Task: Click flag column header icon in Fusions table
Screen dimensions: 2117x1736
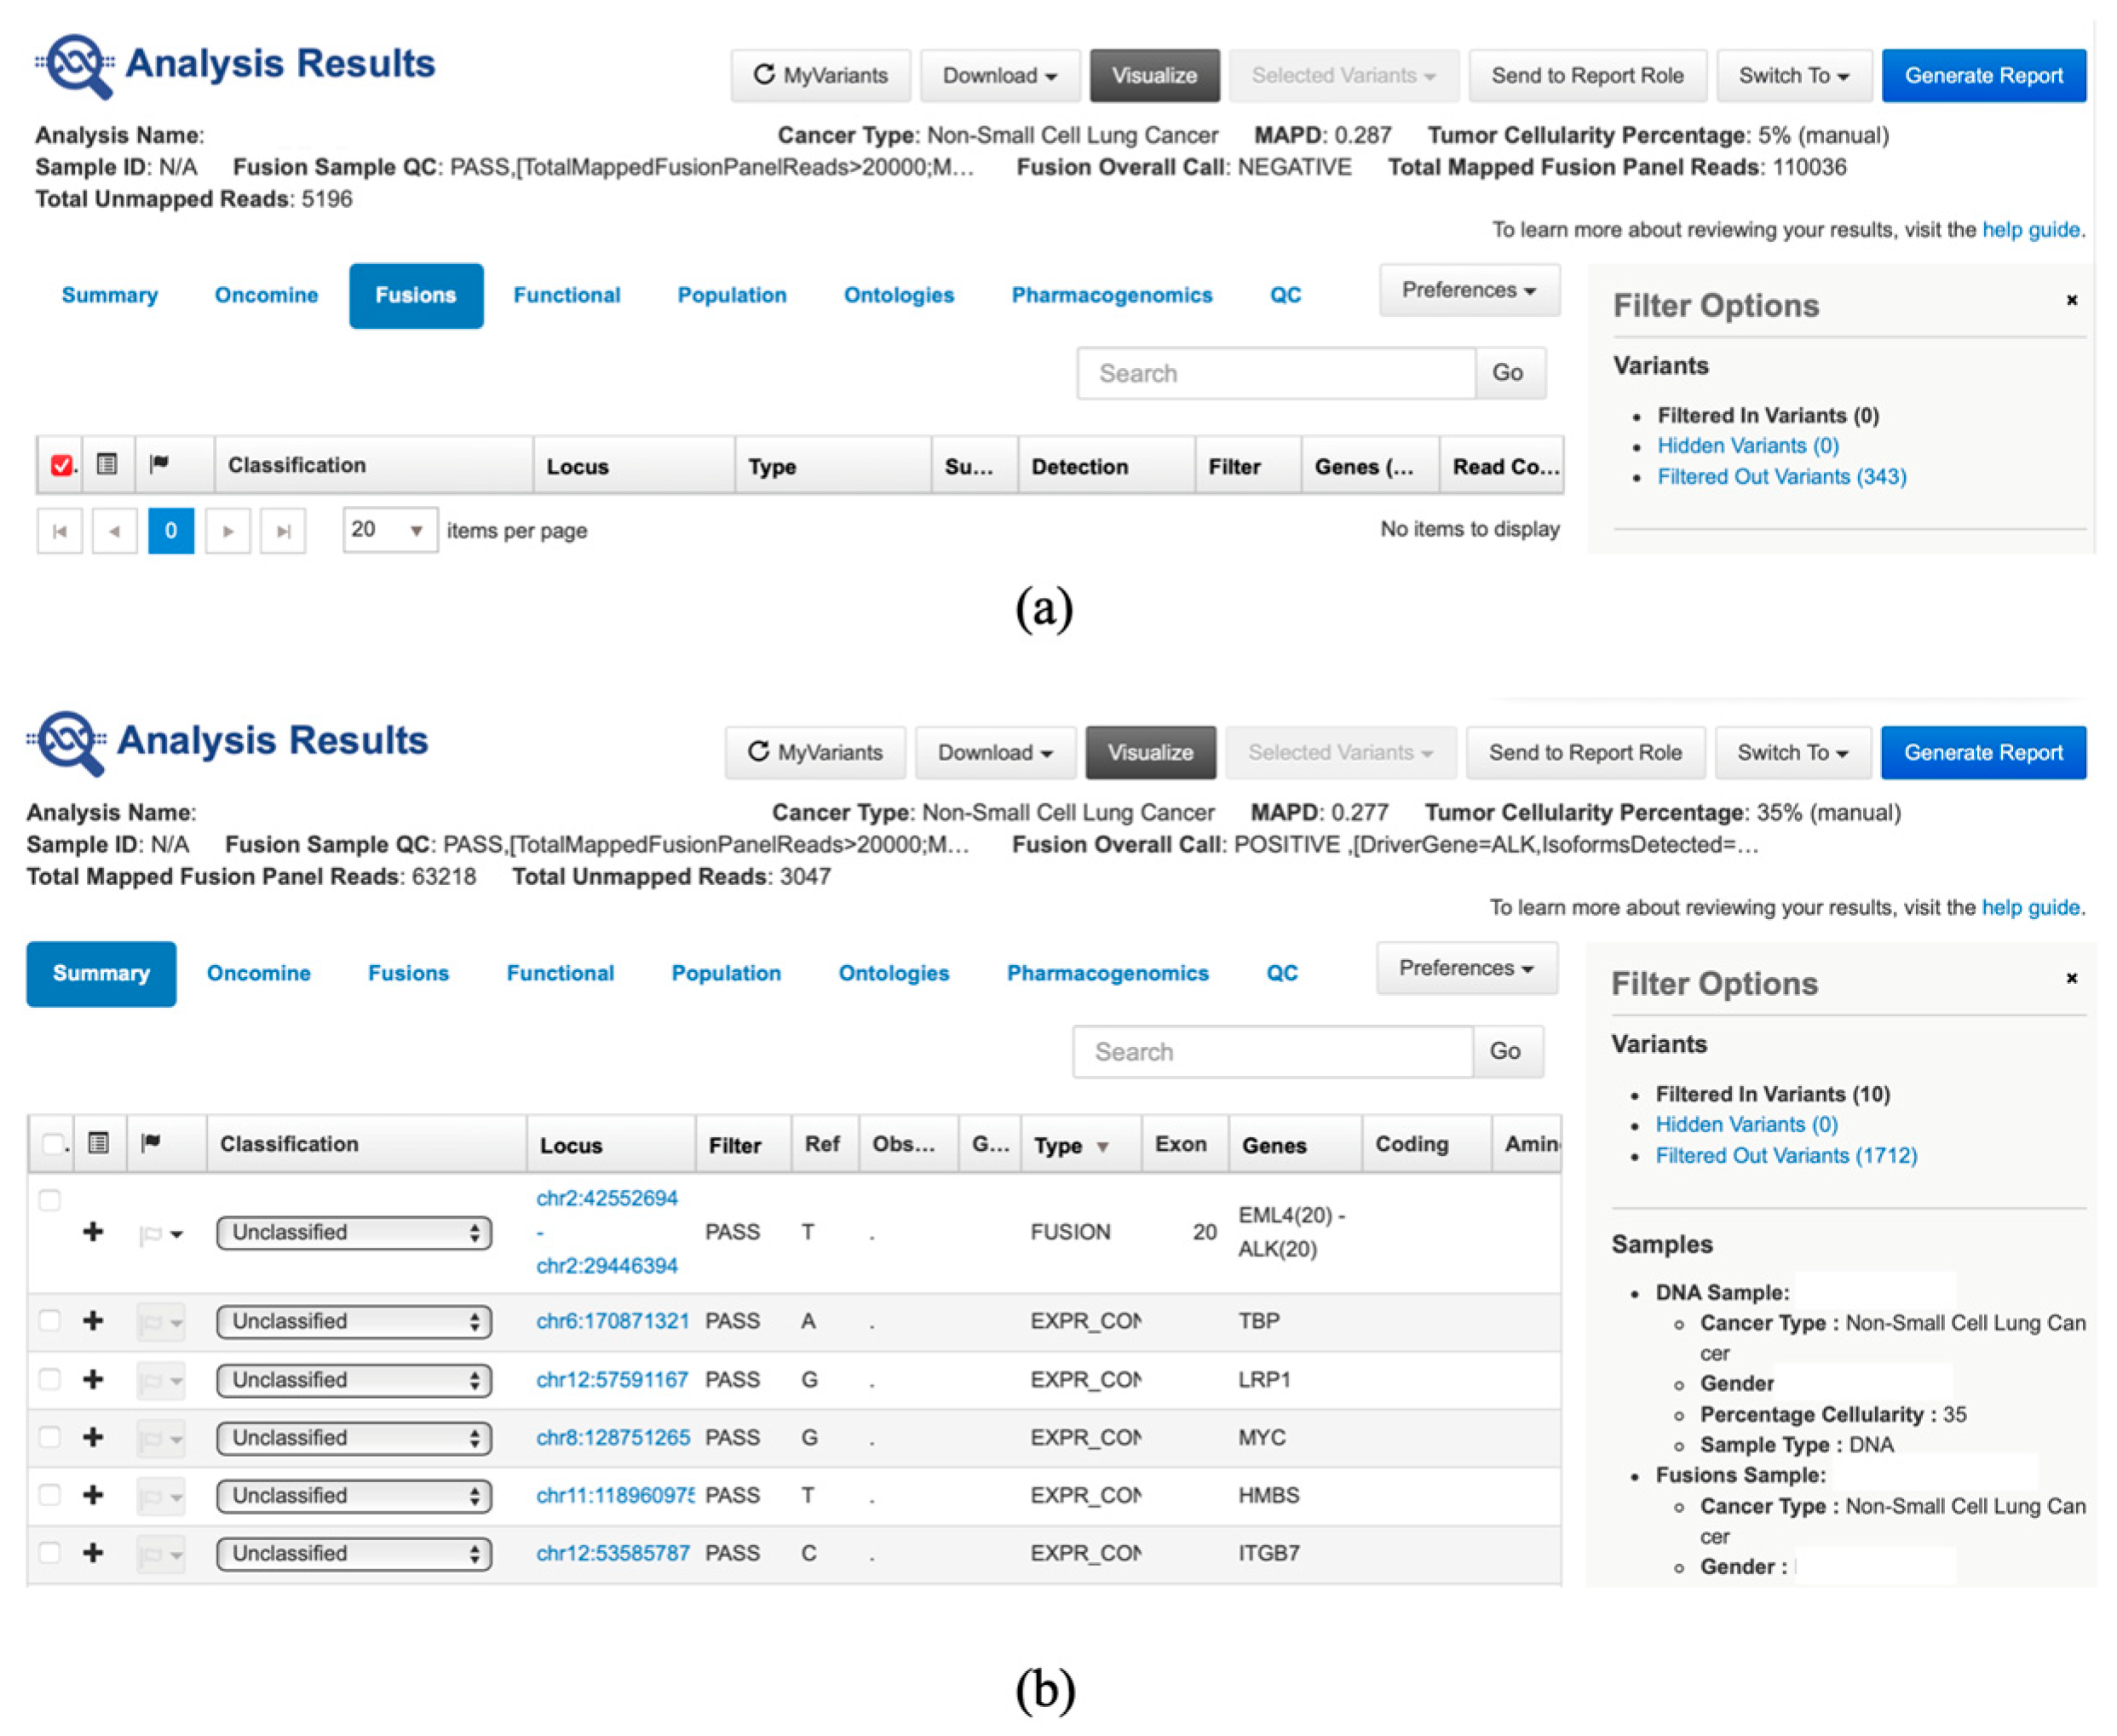Action: pos(159,464)
